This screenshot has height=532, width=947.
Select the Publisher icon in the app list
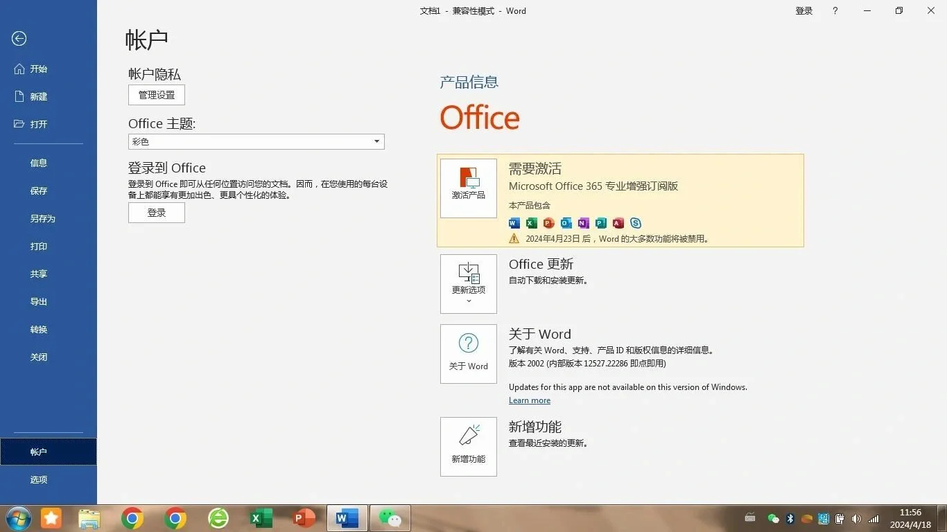(x=600, y=223)
